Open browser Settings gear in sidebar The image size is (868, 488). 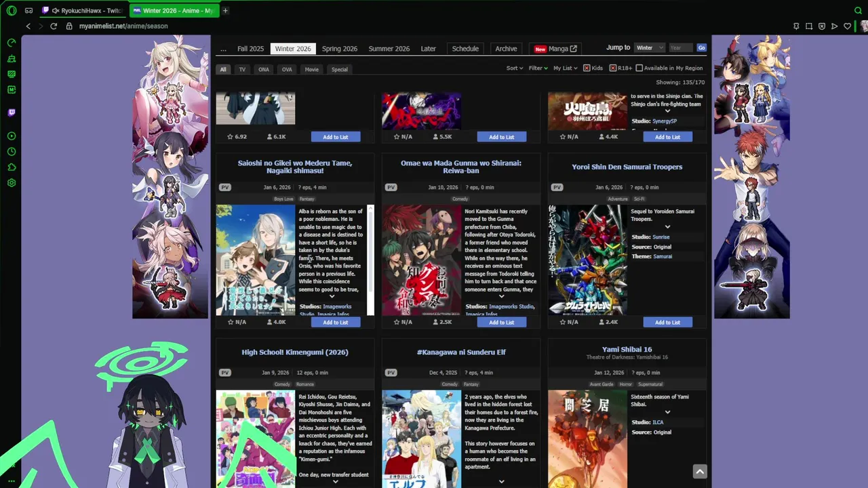click(x=12, y=183)
